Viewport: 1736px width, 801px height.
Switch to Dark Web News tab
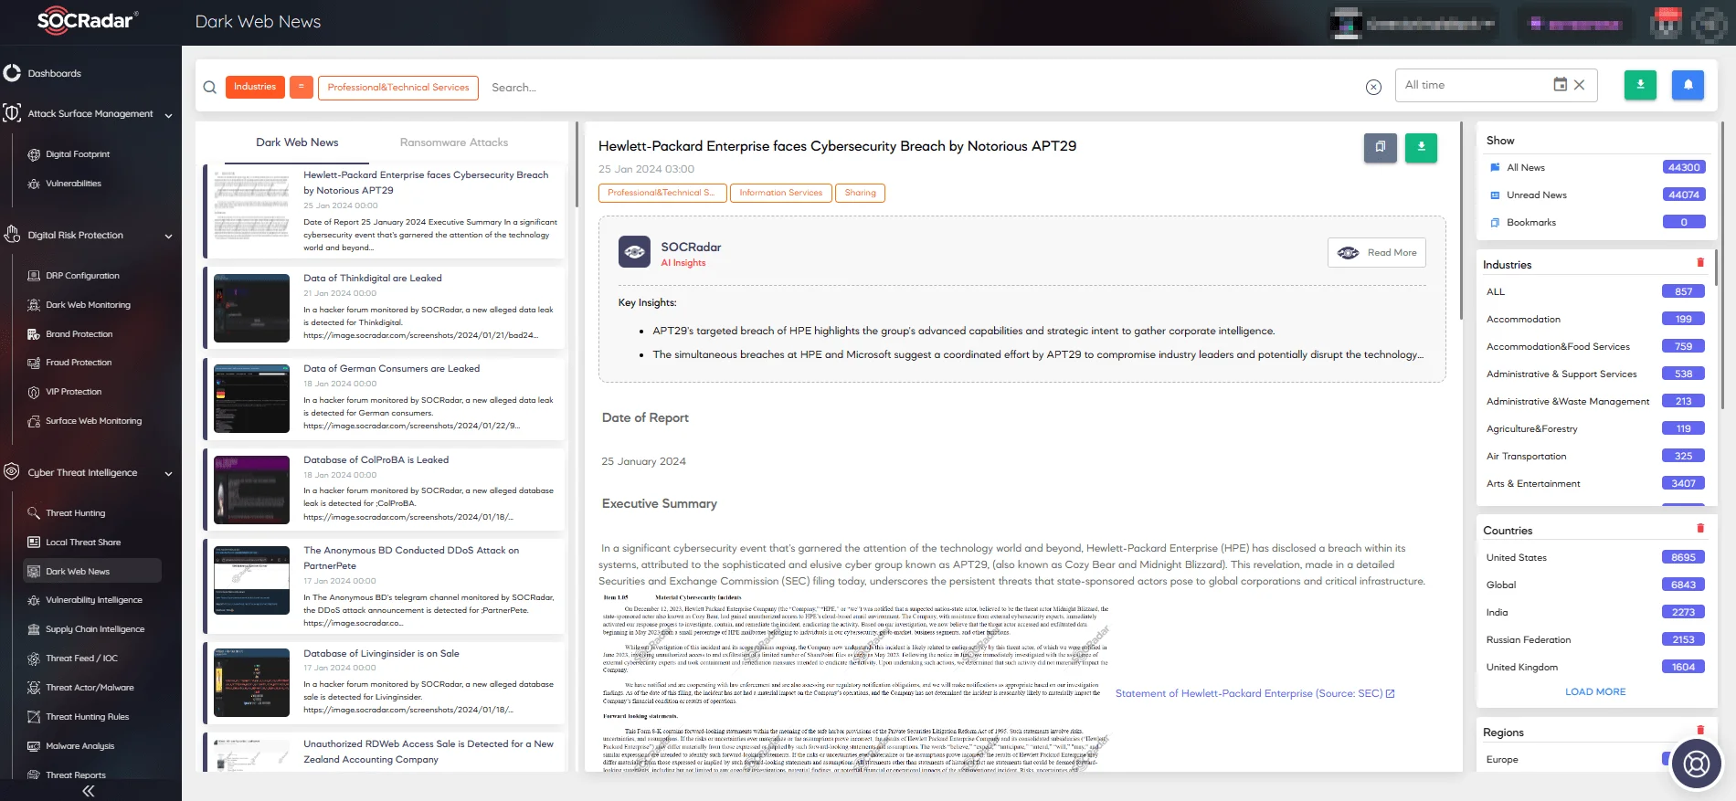point(297,142)
